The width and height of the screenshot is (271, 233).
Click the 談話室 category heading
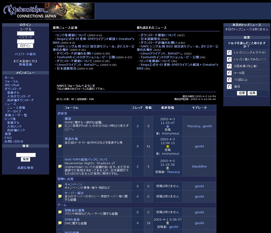pyautogui.click(x=62, y=113)
